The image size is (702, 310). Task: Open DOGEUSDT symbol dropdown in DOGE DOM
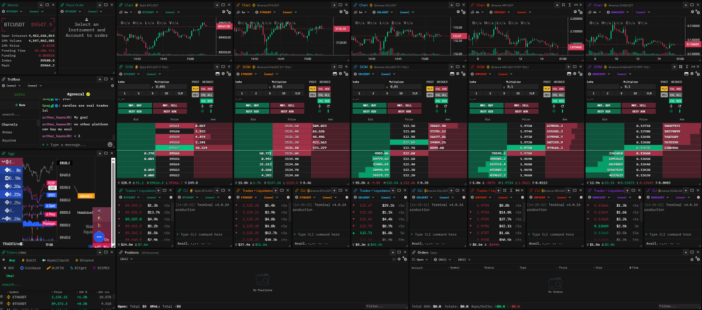click(598, 74)
